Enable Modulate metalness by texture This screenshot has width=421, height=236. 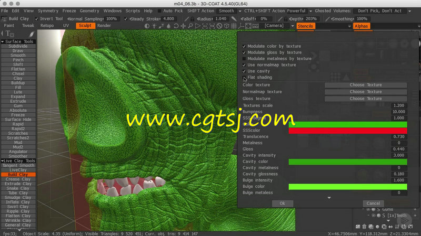tap(244, 59)
